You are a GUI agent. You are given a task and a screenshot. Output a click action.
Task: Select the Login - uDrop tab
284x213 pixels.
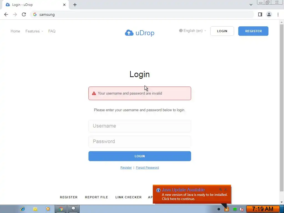(35, 5)
